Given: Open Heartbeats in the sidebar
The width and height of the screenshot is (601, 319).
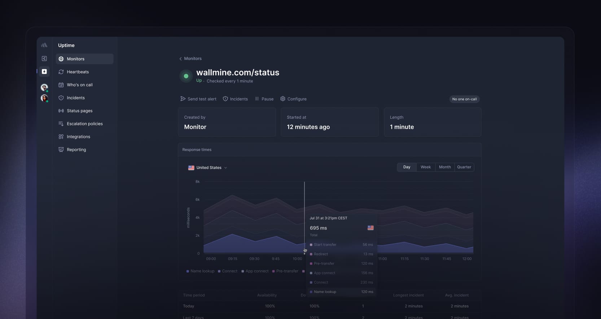Looking at the screenshot, I should 78,72.
